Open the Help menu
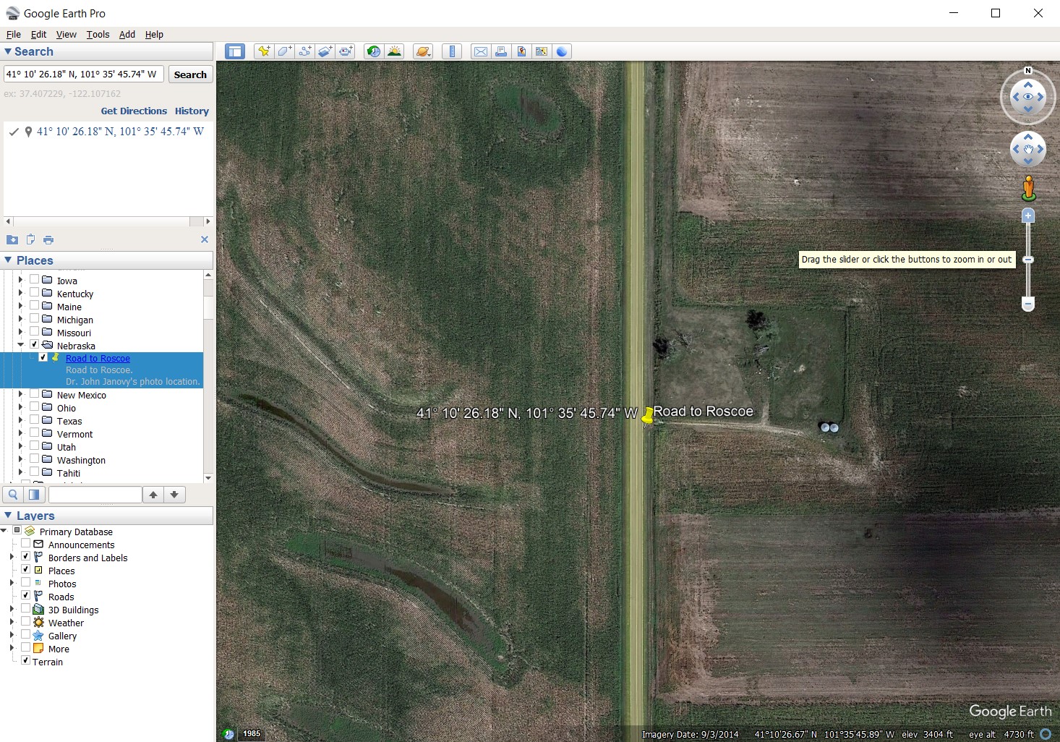 coord(154,34)
